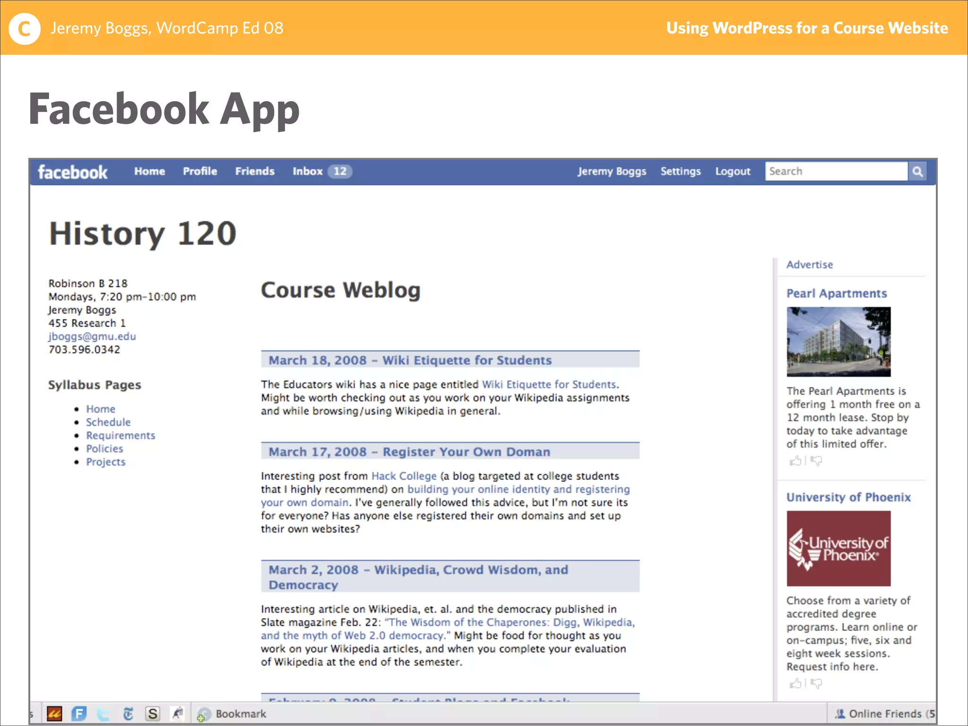The image size is (968, 726).
Task: Thumbs up the Pearl Apartments ad
Action: [x=795, y=460]
